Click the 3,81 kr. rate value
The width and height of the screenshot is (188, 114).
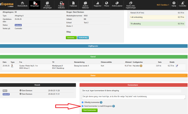[159, 66]
